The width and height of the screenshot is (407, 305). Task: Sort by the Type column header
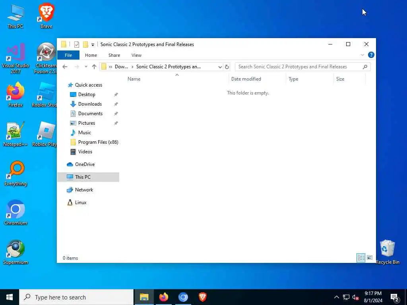(293, 79)
